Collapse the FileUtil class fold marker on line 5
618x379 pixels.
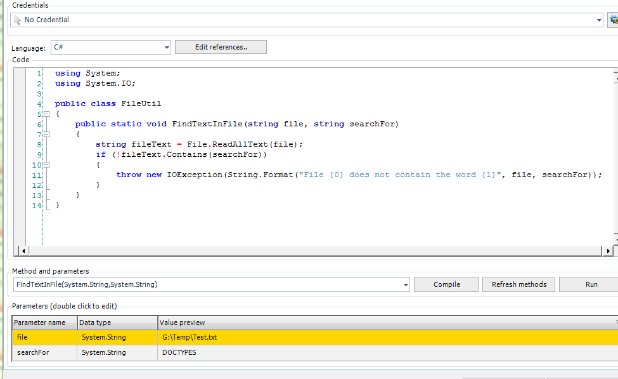(46, 114)
